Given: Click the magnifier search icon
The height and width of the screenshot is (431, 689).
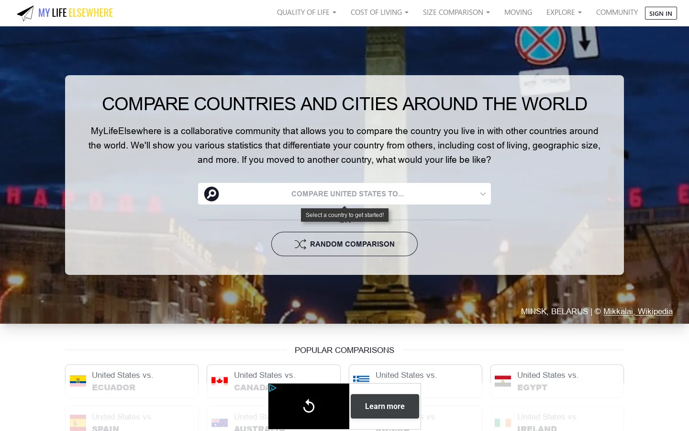Looking at the screenshot, I should pos(211,194).
